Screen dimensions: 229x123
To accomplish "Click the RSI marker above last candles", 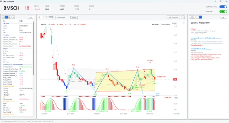I will tap(150, 60).
